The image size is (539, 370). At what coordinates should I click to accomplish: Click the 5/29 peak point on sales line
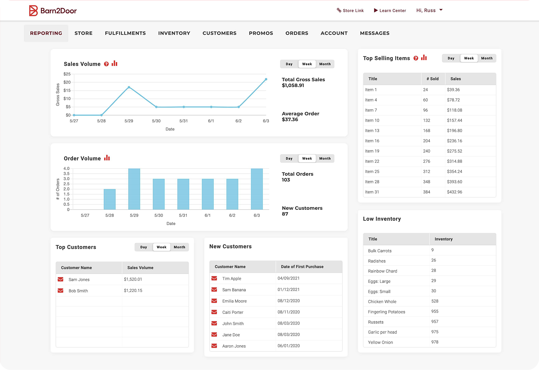pyautogui.click(x=129, y=87)
